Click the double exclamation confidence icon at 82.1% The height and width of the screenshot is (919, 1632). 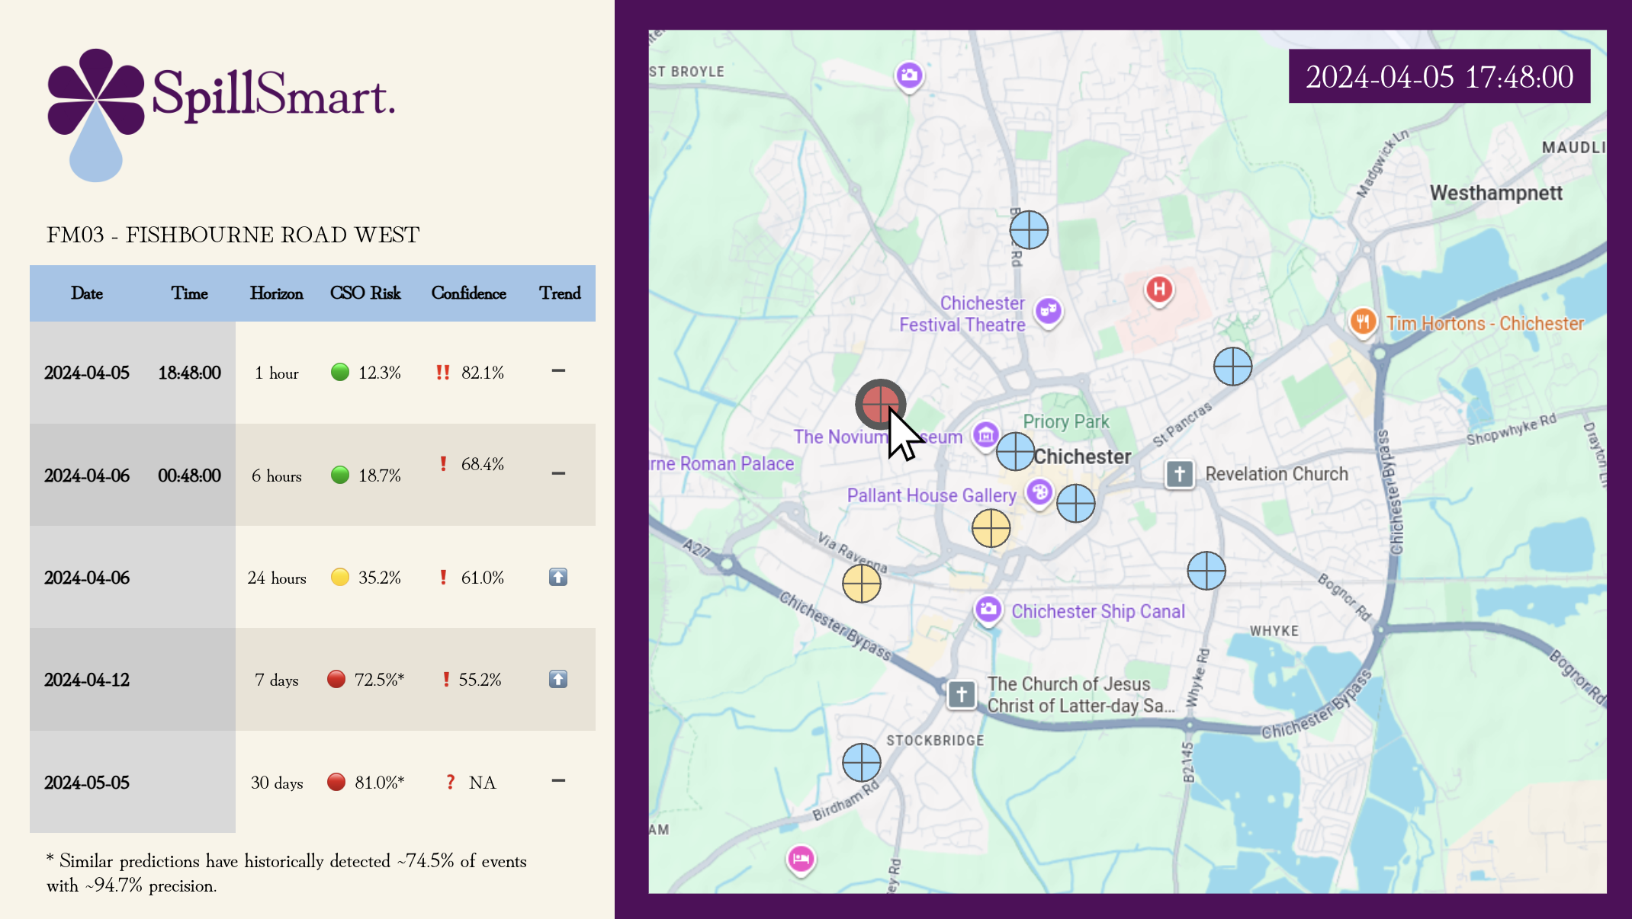click(x=442, y=373)
